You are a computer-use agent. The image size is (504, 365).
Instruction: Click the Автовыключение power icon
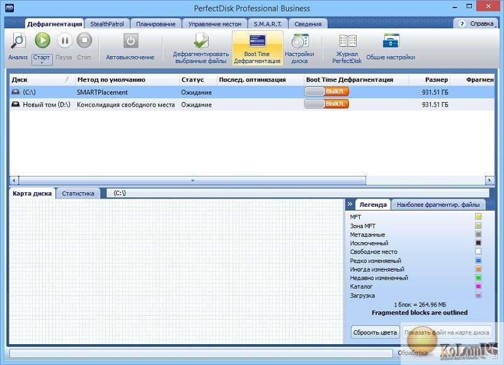[x=130, y=41]
